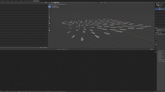Switch to the Rendering workspace tab
Viewport: 165px width, 92px height.
coord(21,1)
